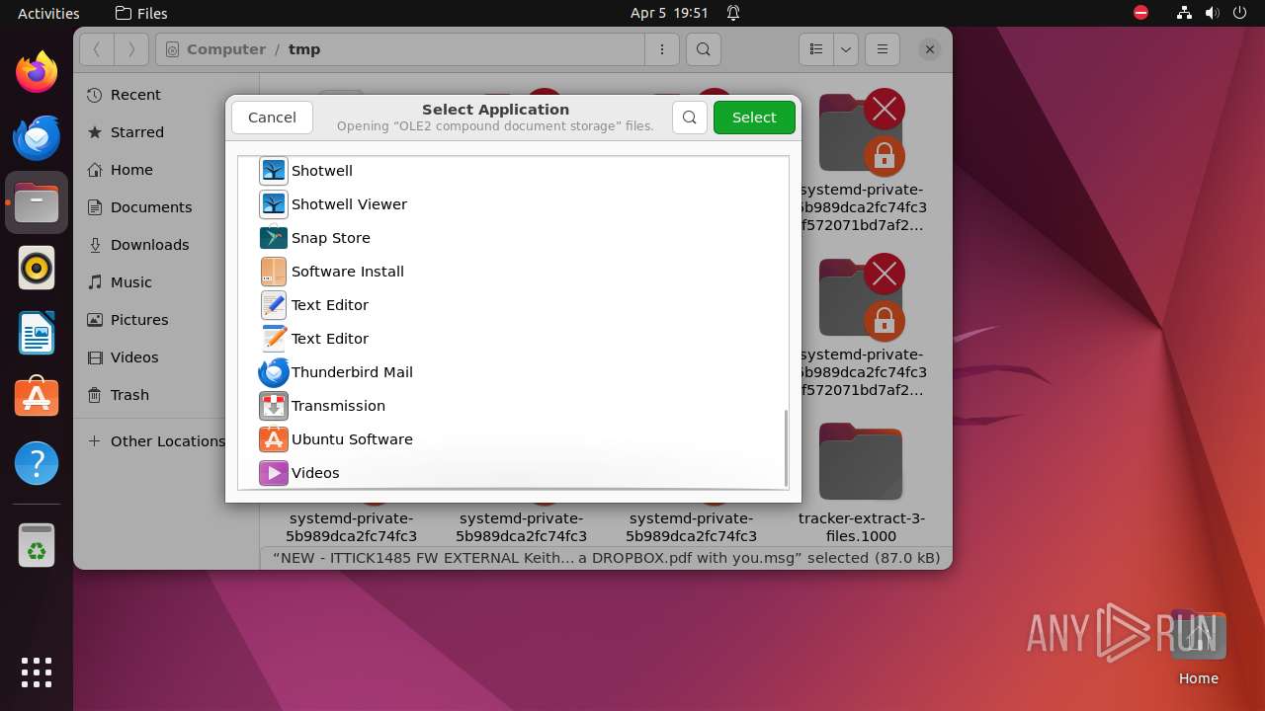
Task: Choose Shotwell Viewer icon in list
Action: click(x=274, y=204)
